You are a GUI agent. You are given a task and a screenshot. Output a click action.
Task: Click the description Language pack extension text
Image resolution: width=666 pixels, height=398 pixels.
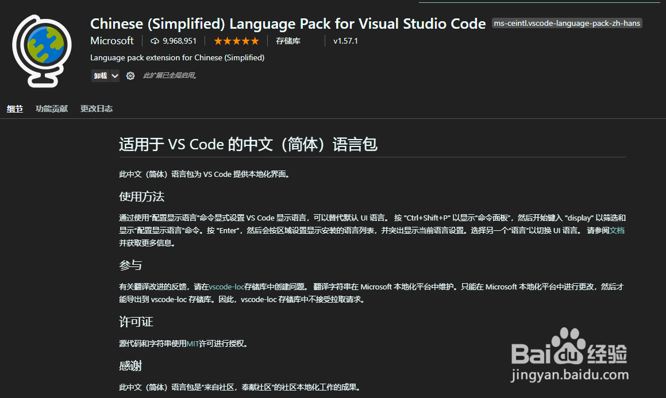click(177, 57)
